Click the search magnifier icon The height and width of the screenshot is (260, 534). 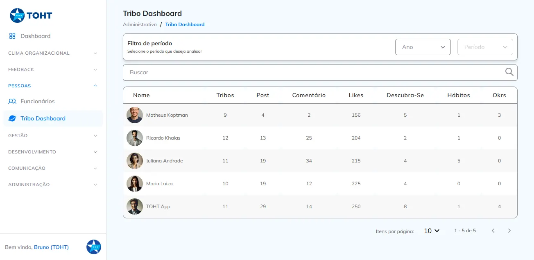(509, 72)
